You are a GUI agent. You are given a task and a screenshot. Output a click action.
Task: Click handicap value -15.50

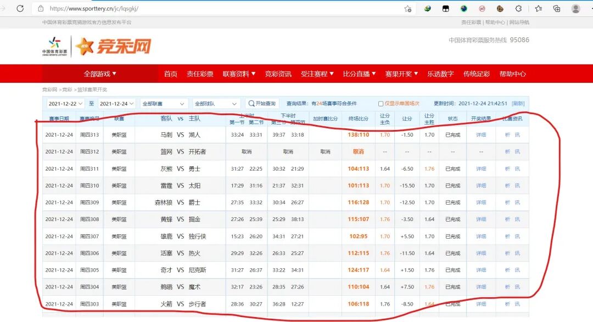pos(407,185)
